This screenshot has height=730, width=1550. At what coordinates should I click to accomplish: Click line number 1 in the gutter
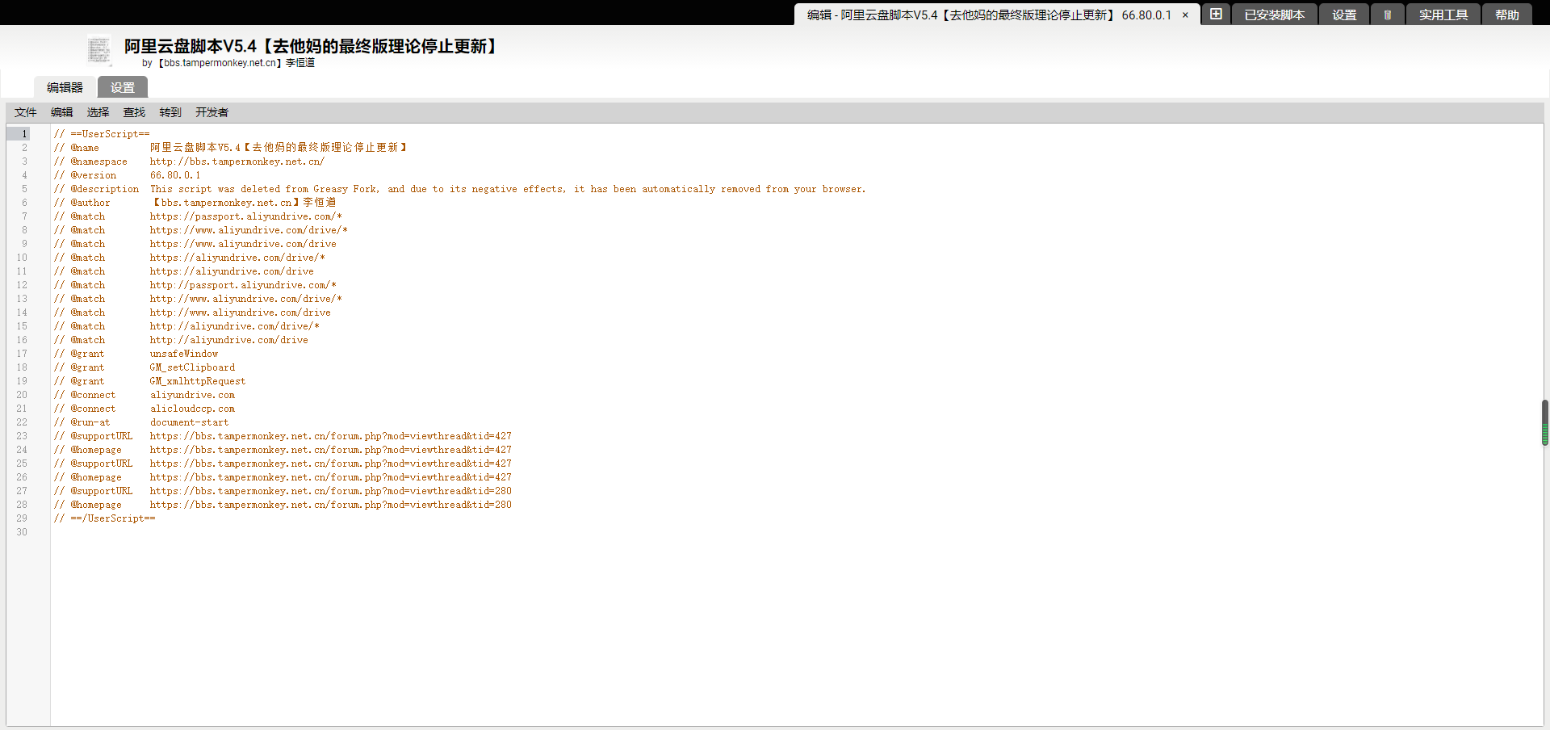tap(24, 134)
